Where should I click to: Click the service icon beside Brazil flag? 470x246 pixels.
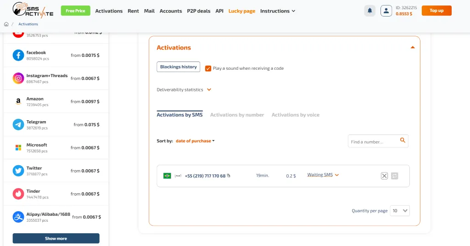178,176
